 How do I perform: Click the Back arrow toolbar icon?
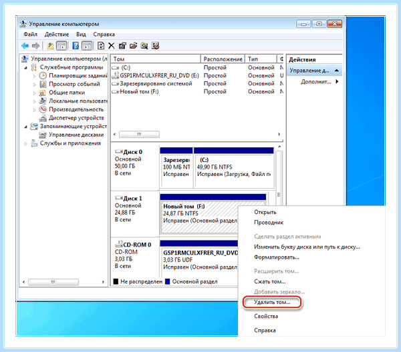click(25, 46)
